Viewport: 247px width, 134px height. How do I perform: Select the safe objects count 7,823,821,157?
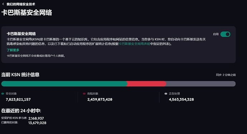(x=18, y=99)
